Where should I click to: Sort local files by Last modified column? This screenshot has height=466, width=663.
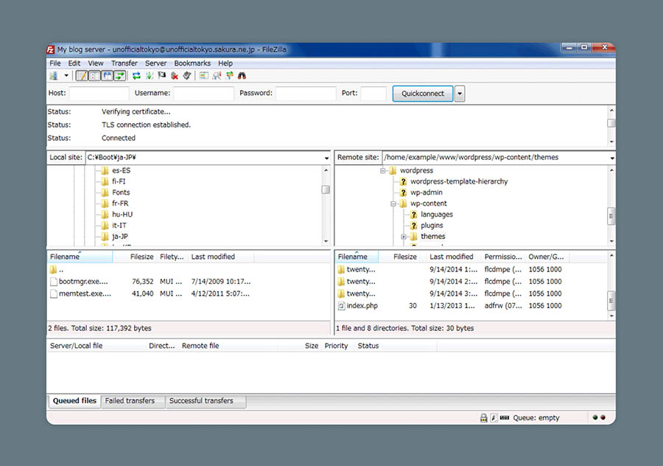(x=213, y=257)
